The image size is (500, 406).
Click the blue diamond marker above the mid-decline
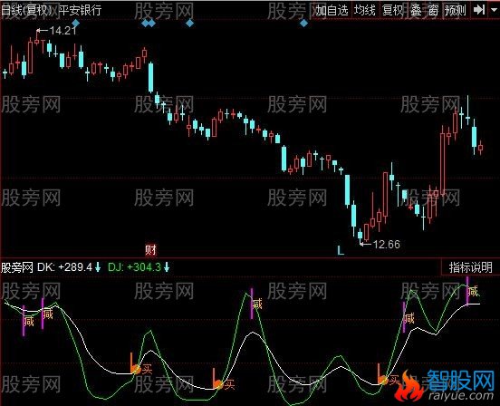(x=189, y=23)
